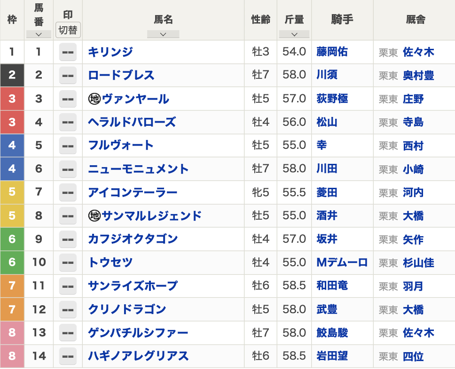This screenshot has height=369, width=455.
Task: Open jockey 松山 profile link
Action: 327,122
